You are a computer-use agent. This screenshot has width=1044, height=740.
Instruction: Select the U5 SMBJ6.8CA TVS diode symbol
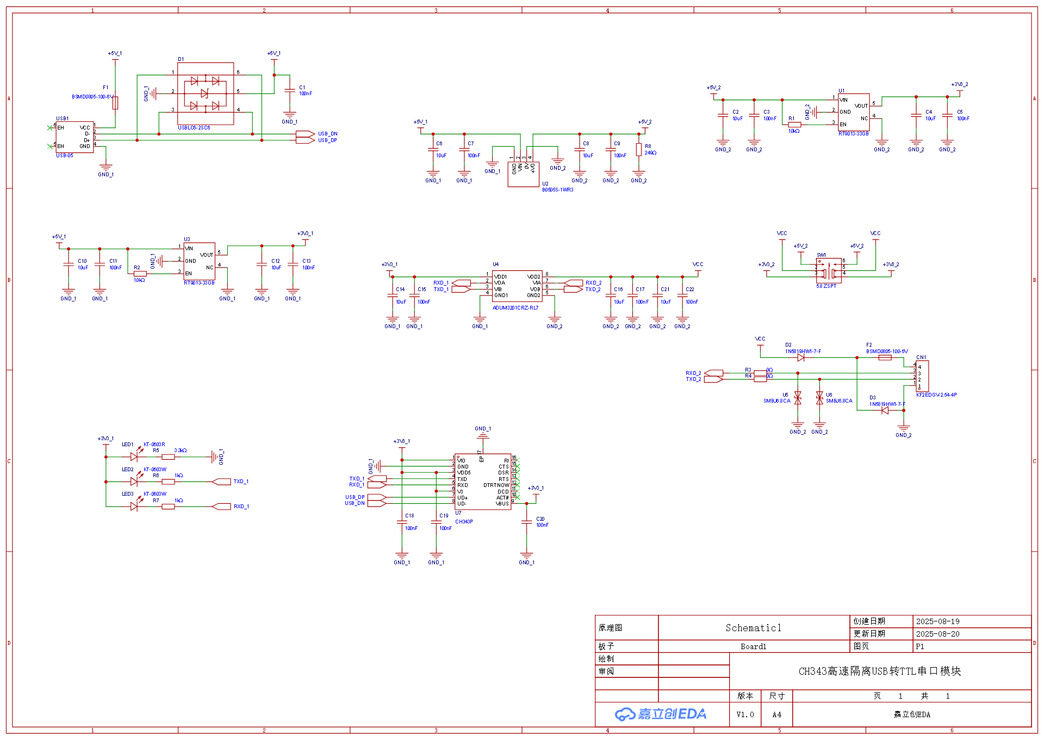[798, 398]
